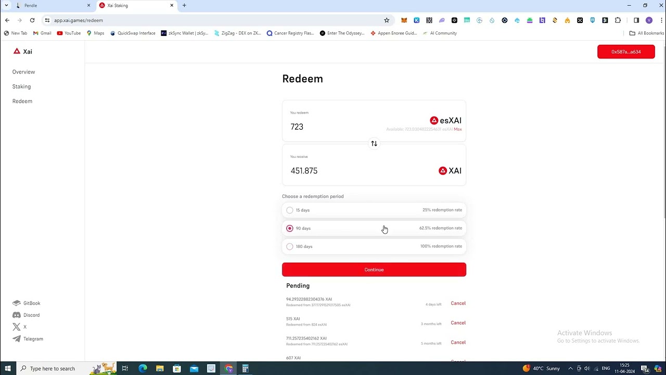Go back to previous page
The height and width of the screenshot is (375, 666).
7,20
